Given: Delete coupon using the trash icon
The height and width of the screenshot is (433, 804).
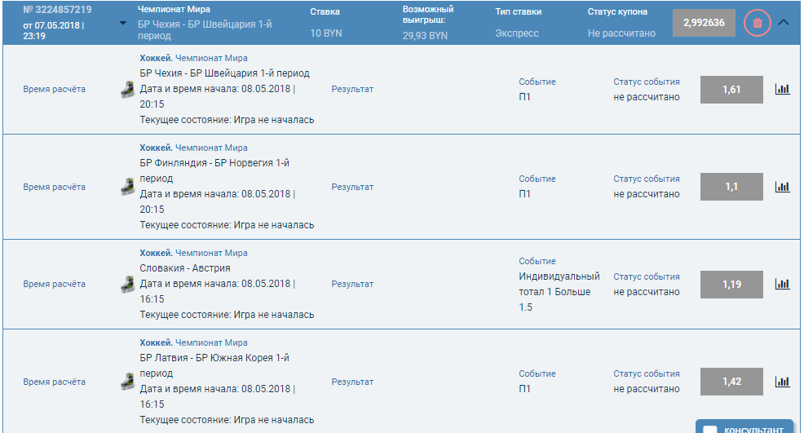Looking at the screenshot, I should 758,23.
